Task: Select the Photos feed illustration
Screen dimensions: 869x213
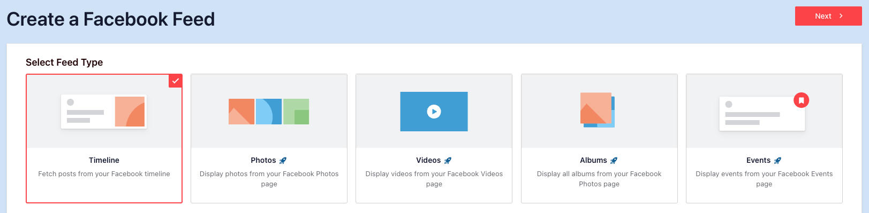Action: coord(269,112)
